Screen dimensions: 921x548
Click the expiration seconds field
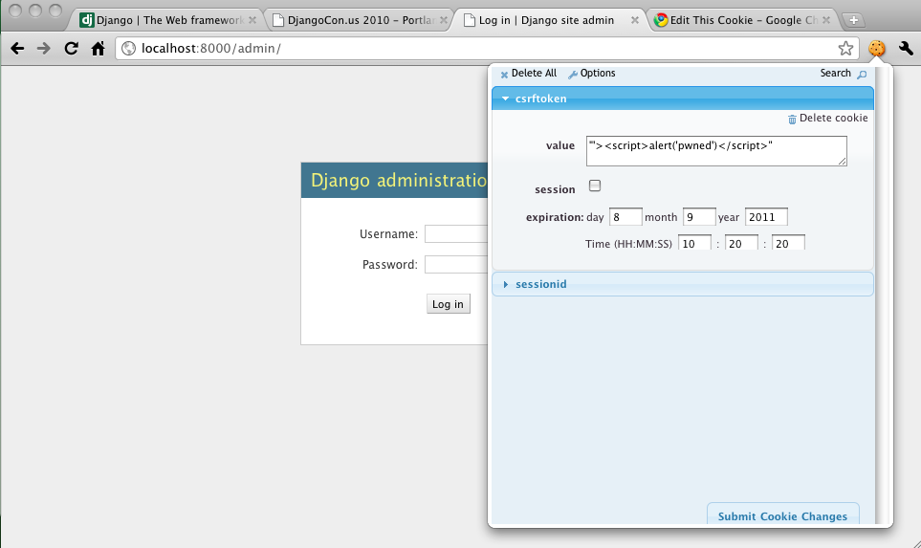(x=788, y=243)
